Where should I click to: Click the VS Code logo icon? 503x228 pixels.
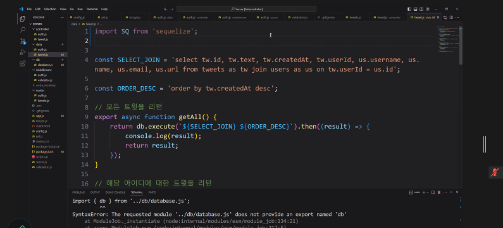click(x=21, y=9)
